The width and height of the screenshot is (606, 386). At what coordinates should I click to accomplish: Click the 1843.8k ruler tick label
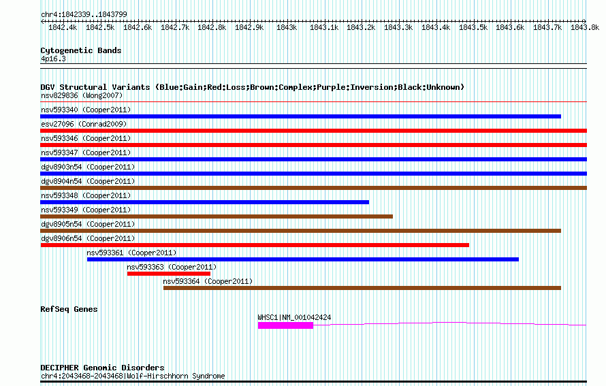click(x=585, y=27)
